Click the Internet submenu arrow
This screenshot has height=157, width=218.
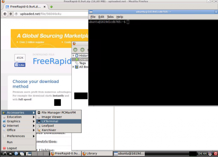tap(34, 126)
